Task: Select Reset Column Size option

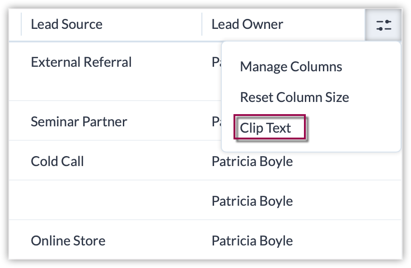Action: [x=294, y=97]
